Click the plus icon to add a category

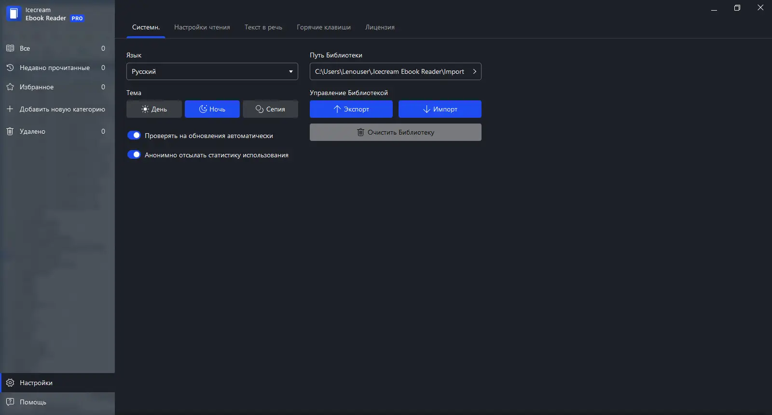pyautogui.click(x=10, y=109)
